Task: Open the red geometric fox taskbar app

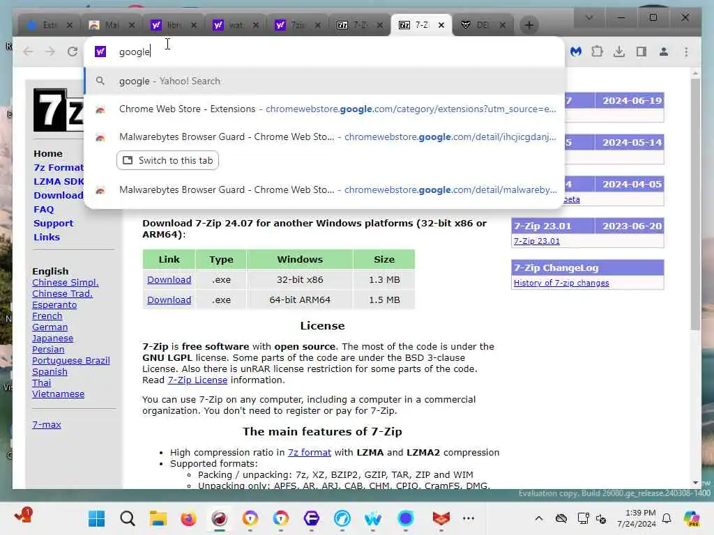Action: [x=441, y=518]
